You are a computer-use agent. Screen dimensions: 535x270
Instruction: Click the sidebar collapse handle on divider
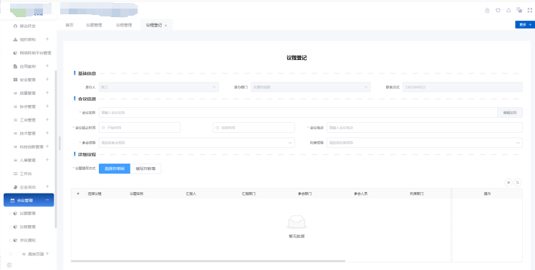(x=59, y=143)
